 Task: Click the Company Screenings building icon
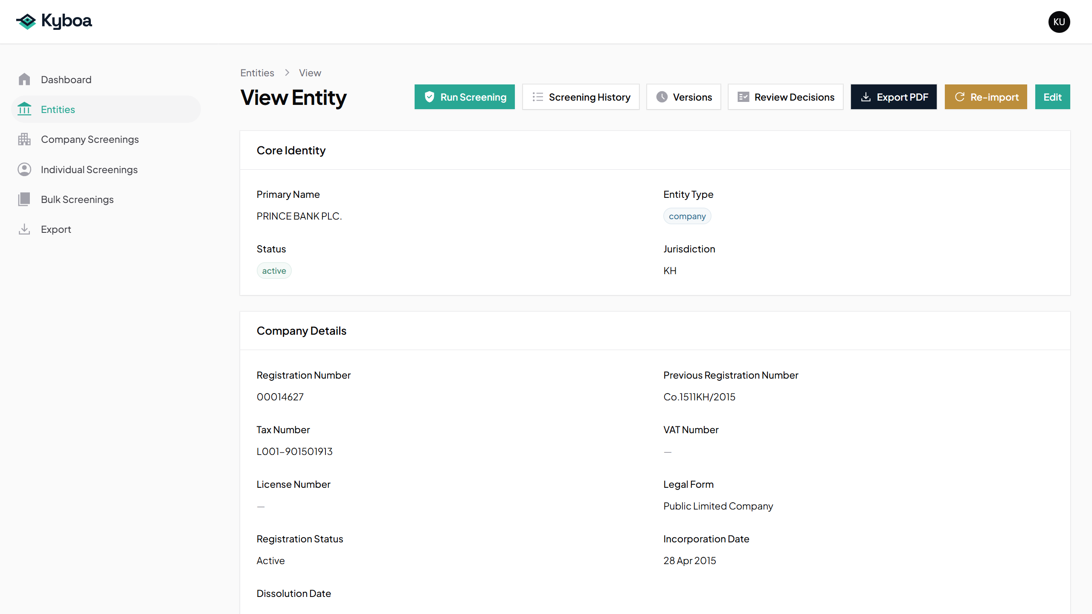click(24, 139)
